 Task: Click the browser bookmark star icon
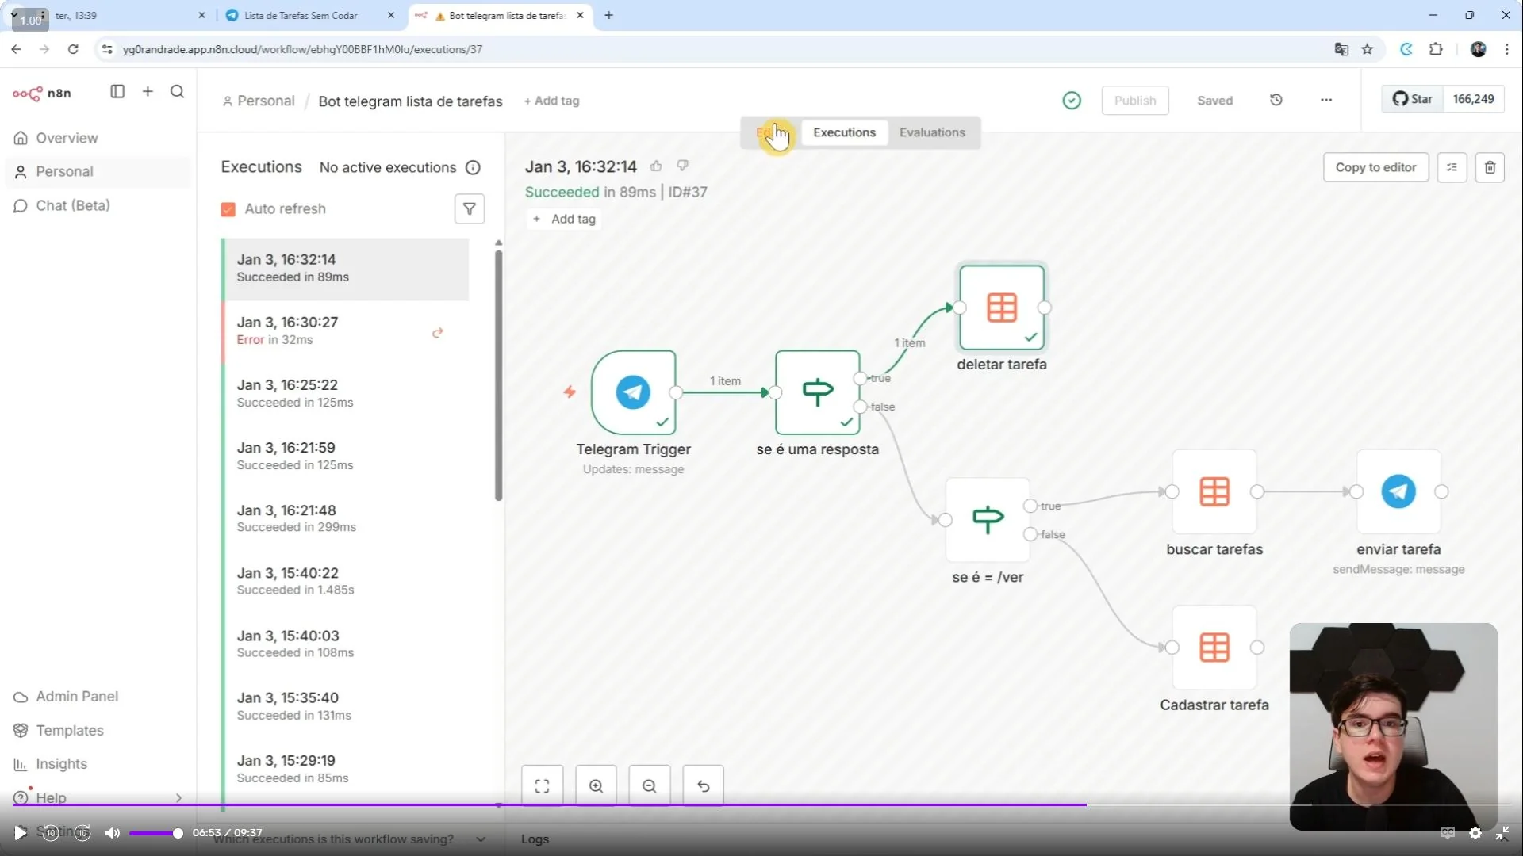click(x=1368, y=49)
